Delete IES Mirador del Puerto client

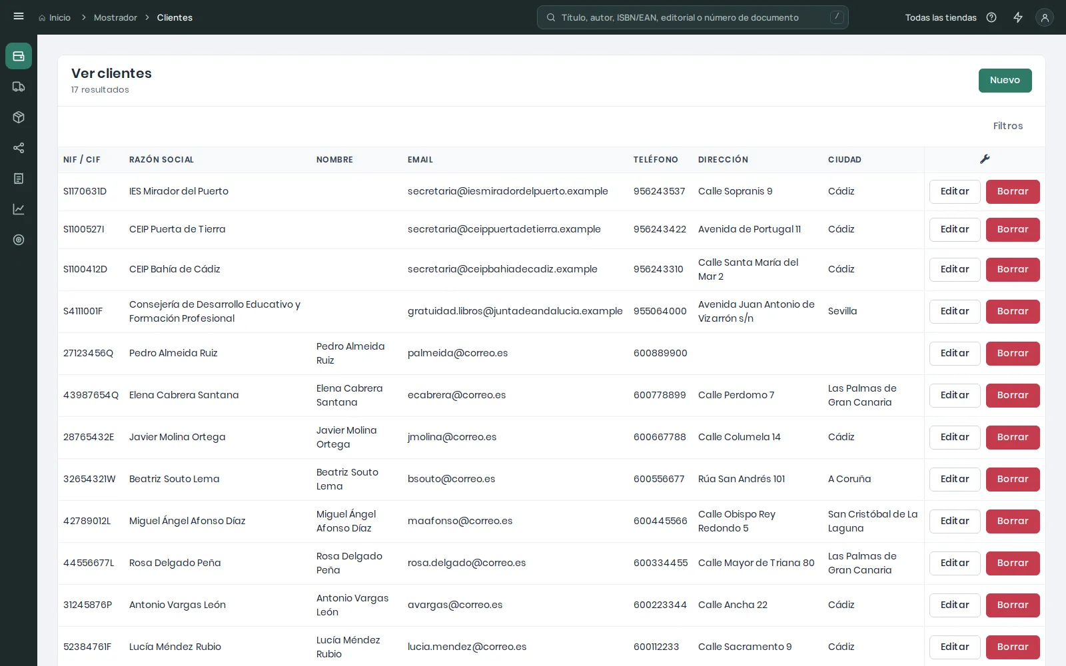coord(1013,192)
